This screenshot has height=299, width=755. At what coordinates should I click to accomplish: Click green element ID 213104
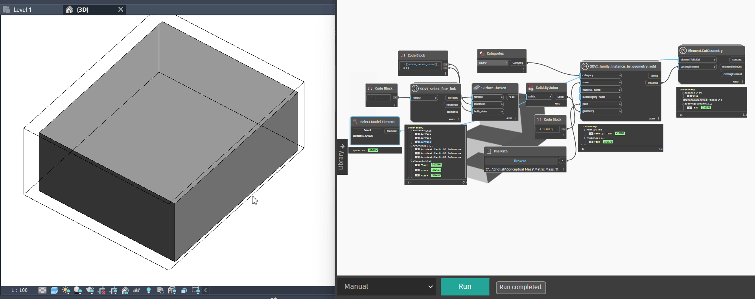[620, 133]
